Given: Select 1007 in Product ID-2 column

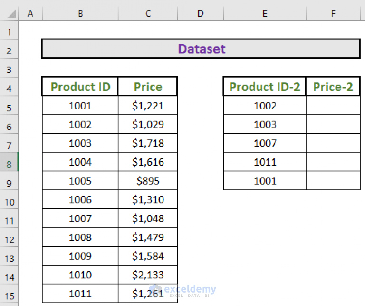Looking at the screenshot, I should click(x=265, y=143).
